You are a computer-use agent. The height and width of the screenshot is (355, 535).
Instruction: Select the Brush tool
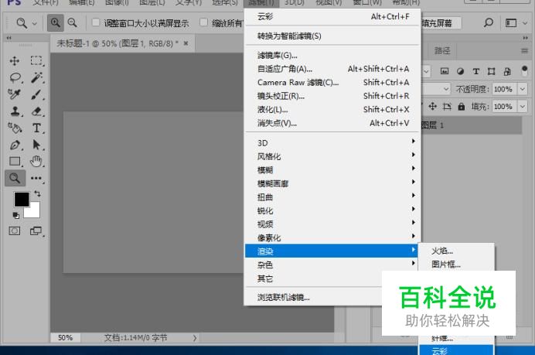point(36,94)
